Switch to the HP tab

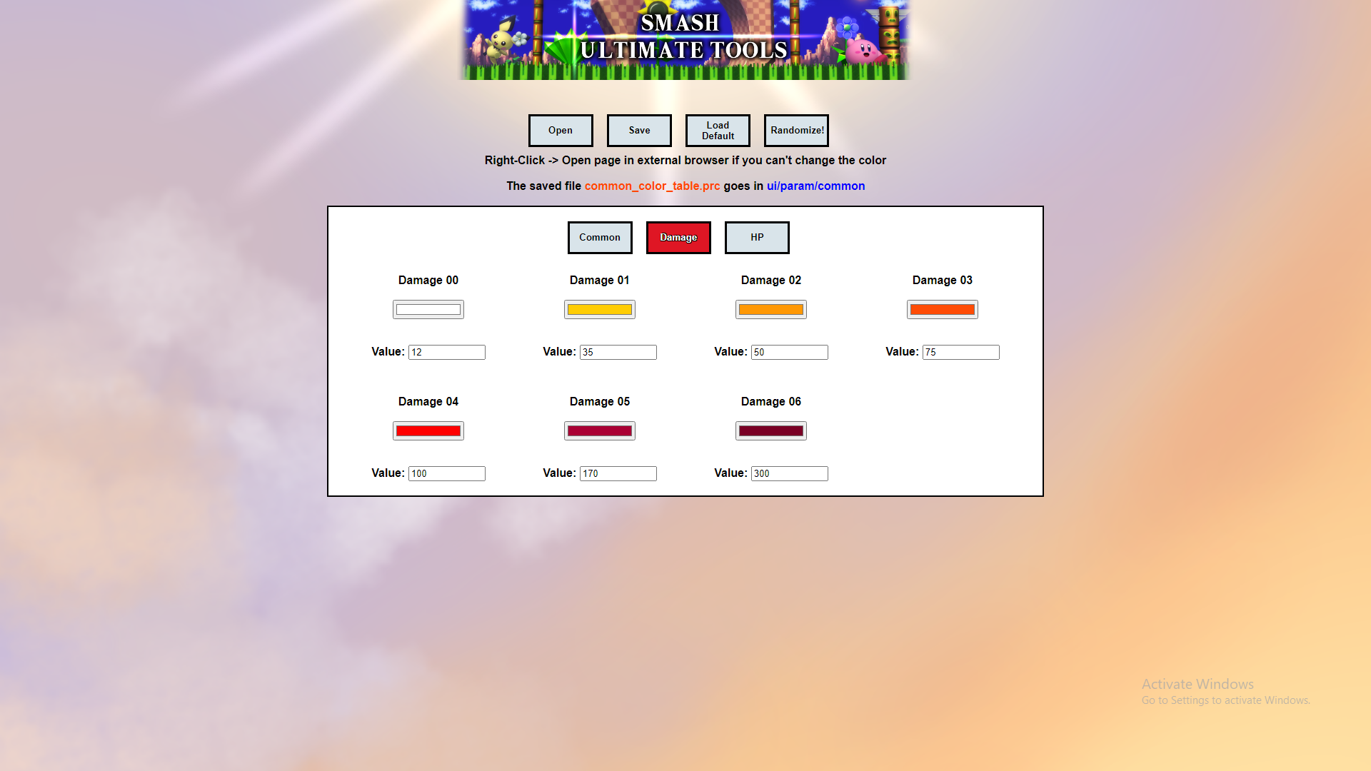tap(757, 237)
